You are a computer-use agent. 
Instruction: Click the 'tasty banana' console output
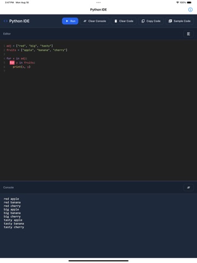tap(14, 224)
